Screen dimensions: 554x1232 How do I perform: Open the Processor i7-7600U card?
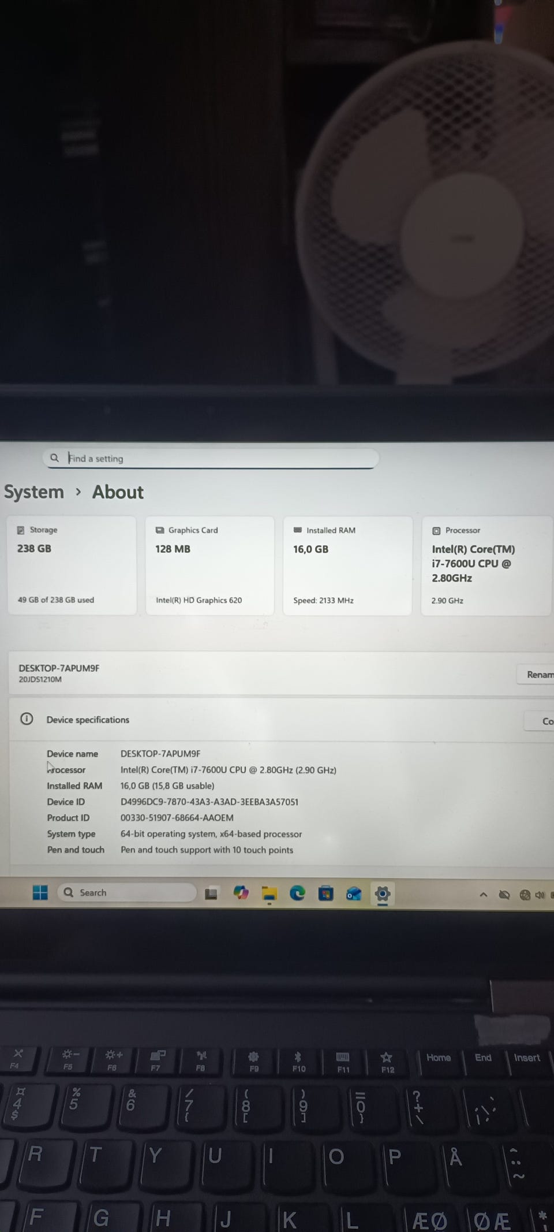point(486,566)
